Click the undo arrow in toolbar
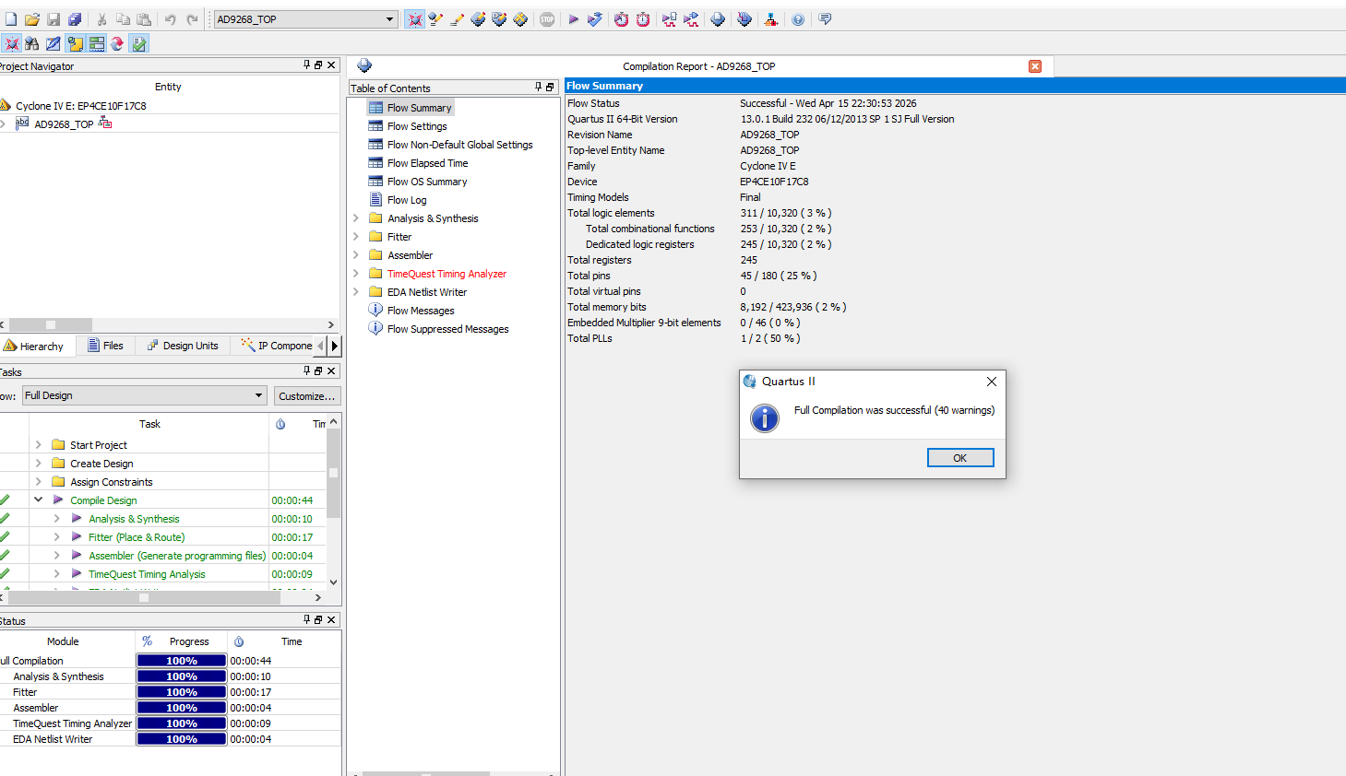 [x=171, y=19]
